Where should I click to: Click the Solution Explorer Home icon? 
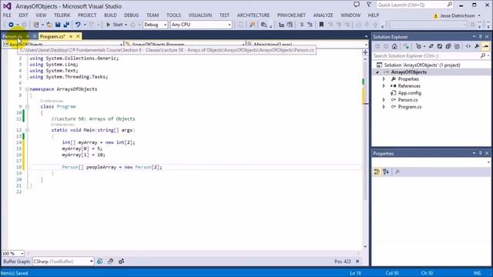[x=394, y=46]
